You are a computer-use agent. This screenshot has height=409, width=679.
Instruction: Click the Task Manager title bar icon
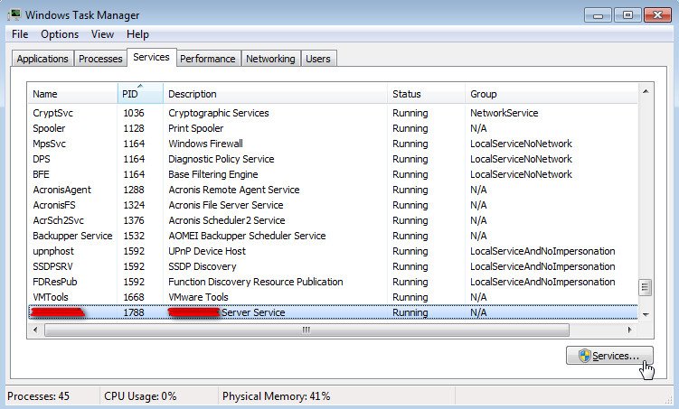[x=15, y=14]
